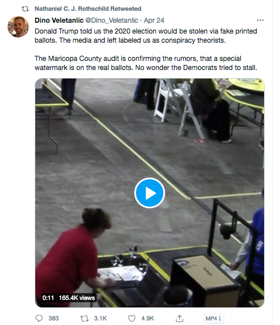Click the 3.1K retweets count
This screenshot has height=325, width=280.
(x=100, y=318)
